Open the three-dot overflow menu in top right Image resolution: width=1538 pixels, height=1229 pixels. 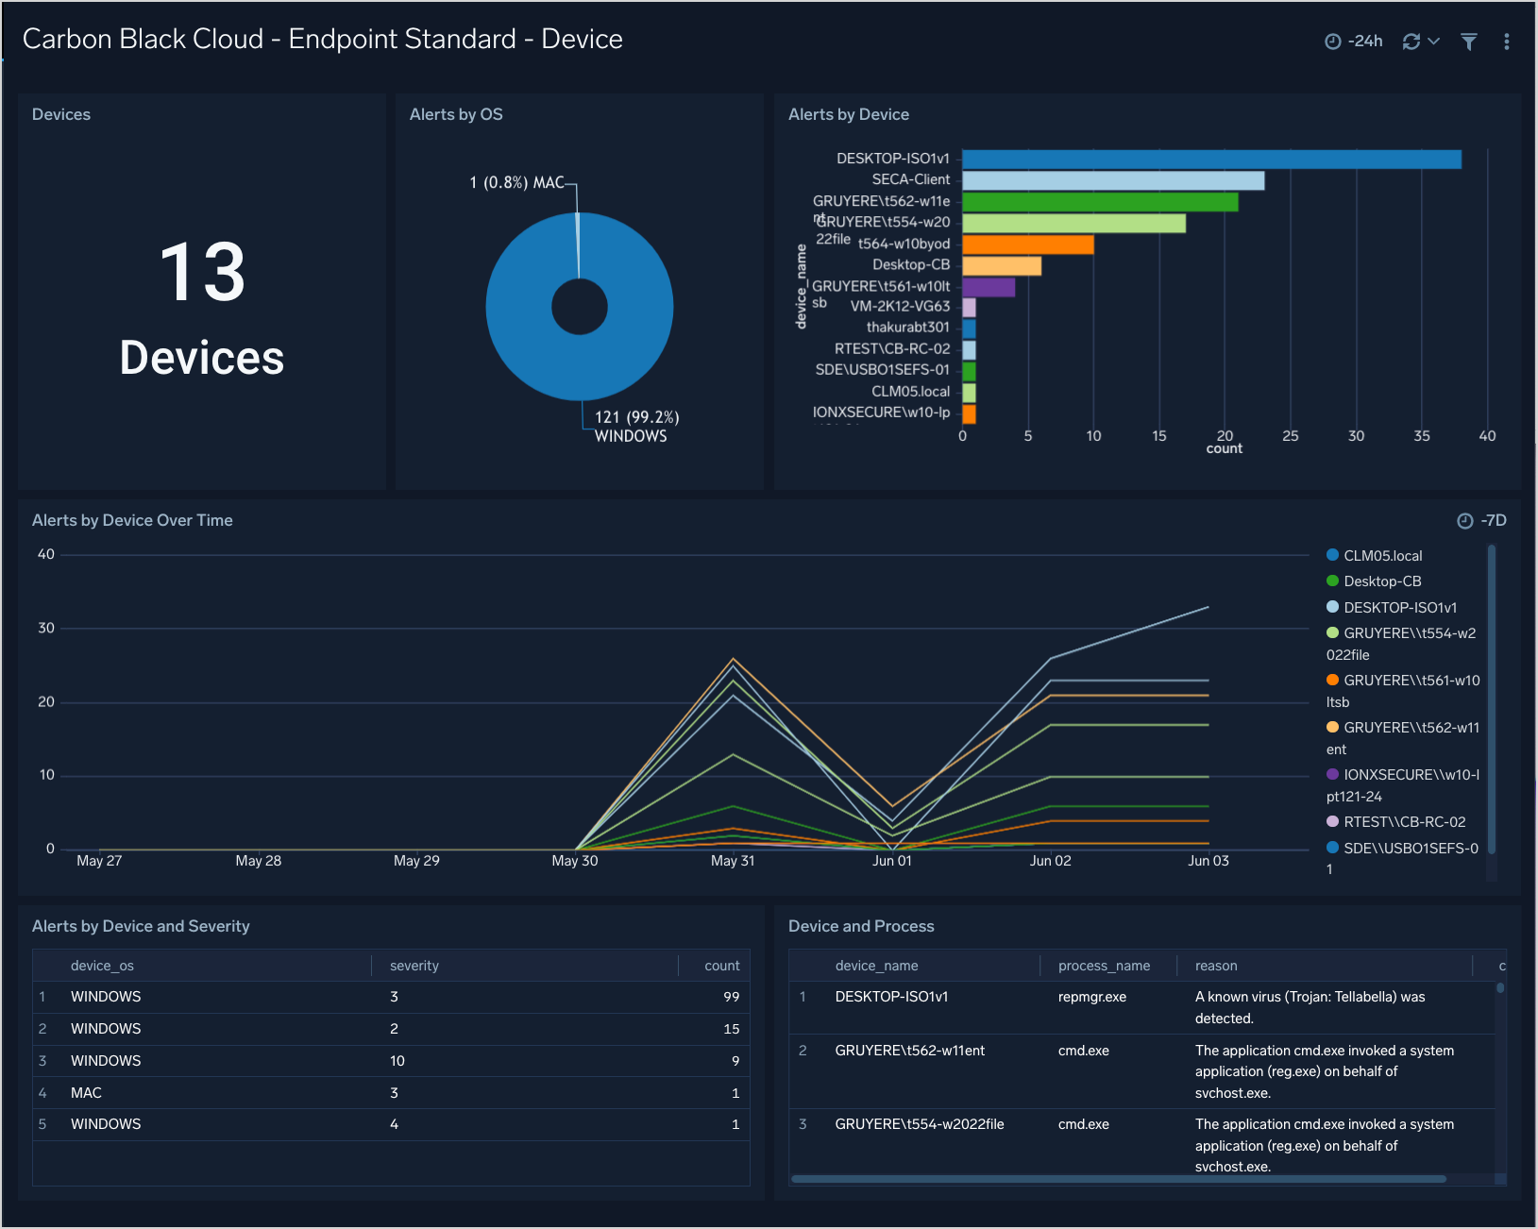[x=1508, y=41]
